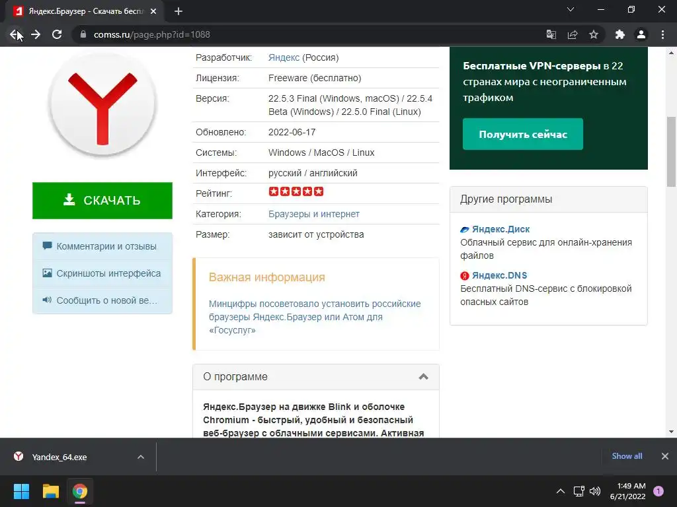
Task: Open the clock showing 1:49 AM
Action: click(628, 491)
